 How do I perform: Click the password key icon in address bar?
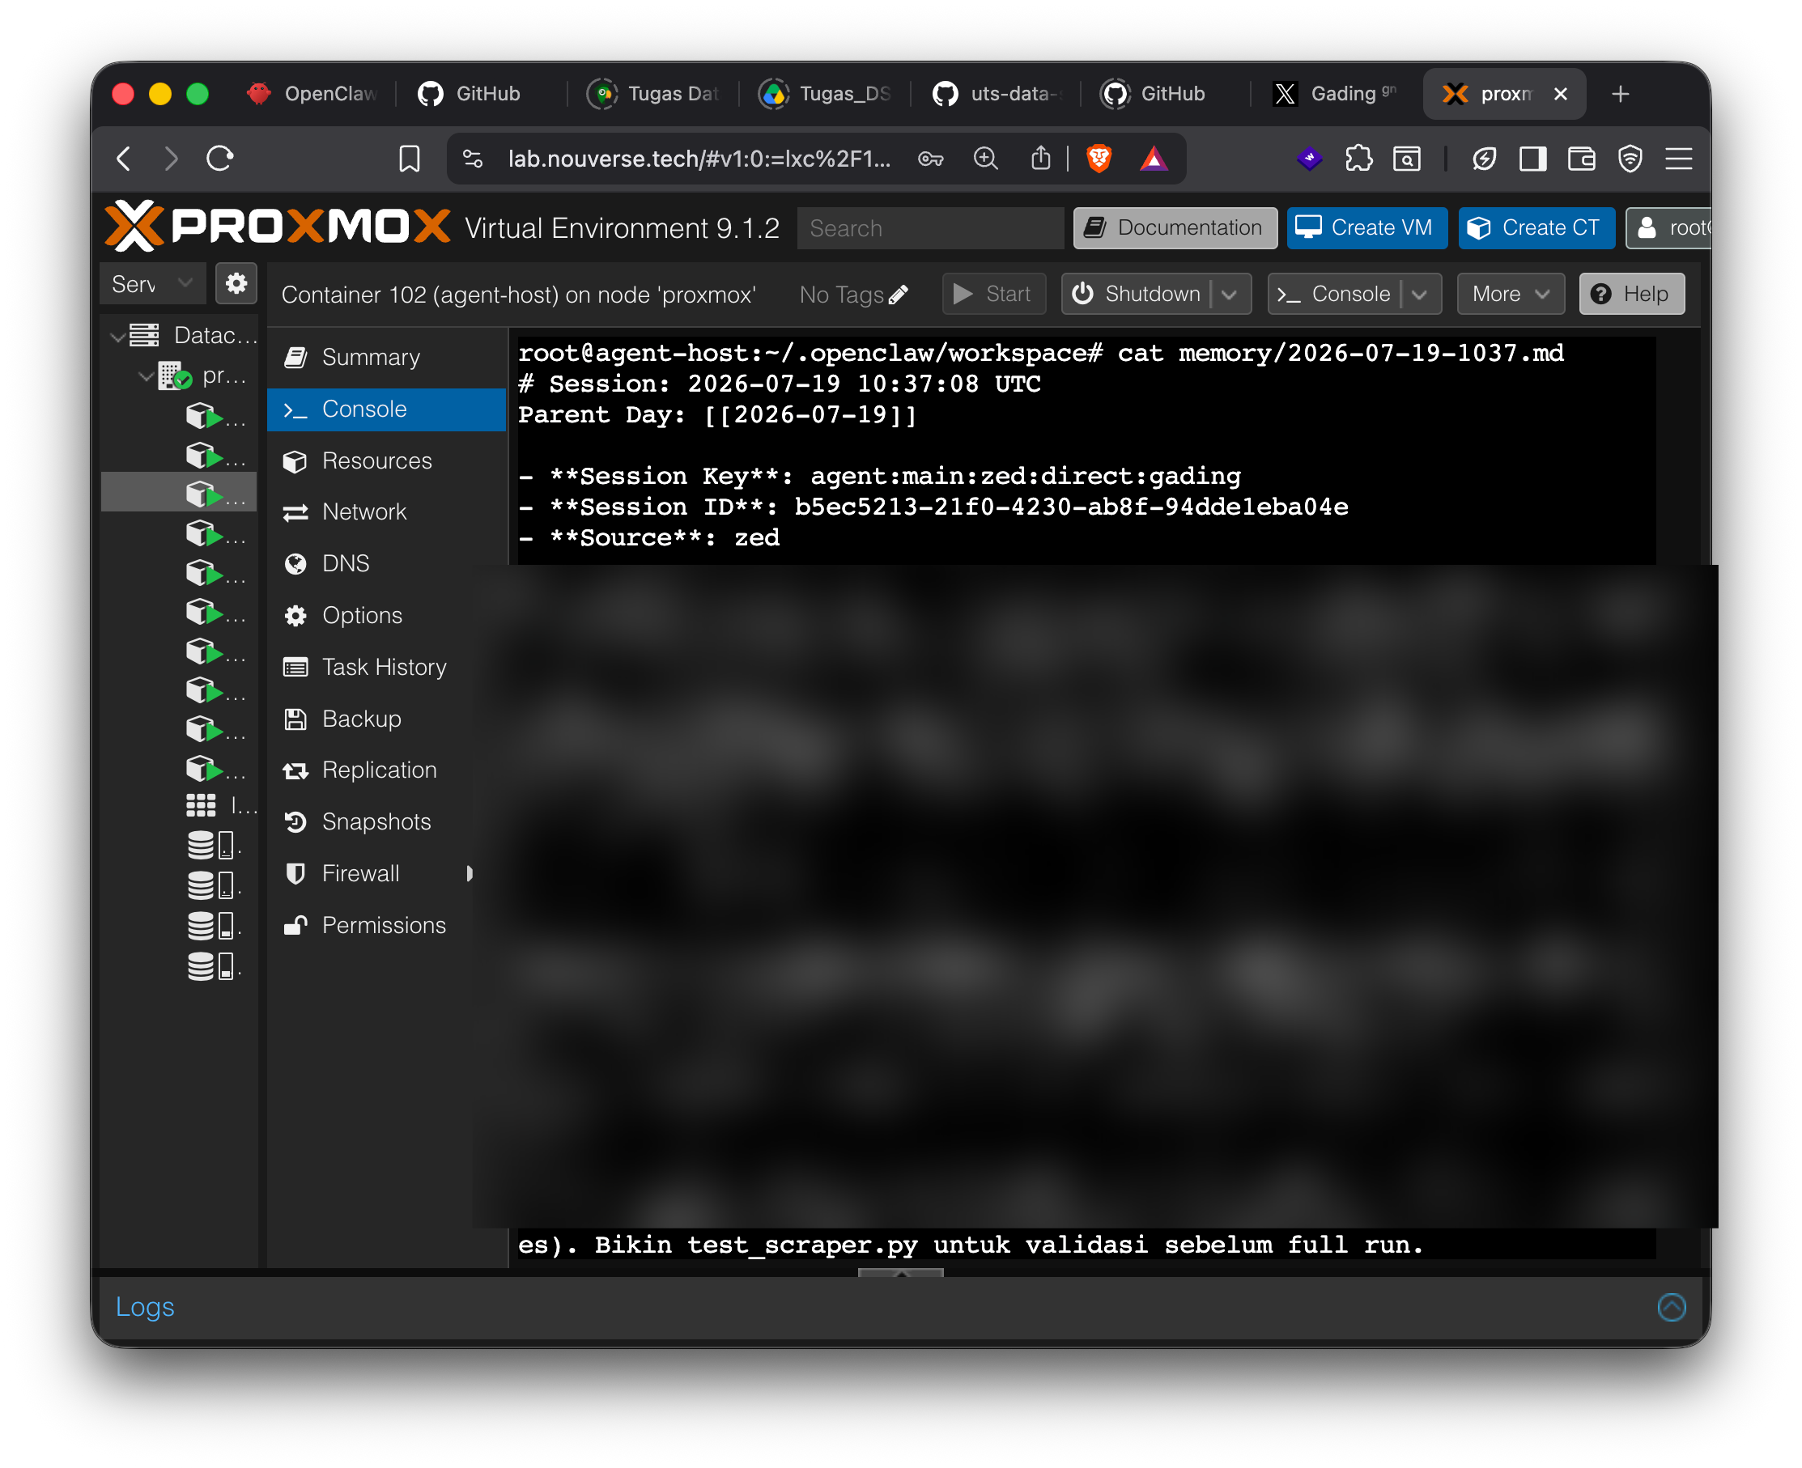click(x=931, y=158)
